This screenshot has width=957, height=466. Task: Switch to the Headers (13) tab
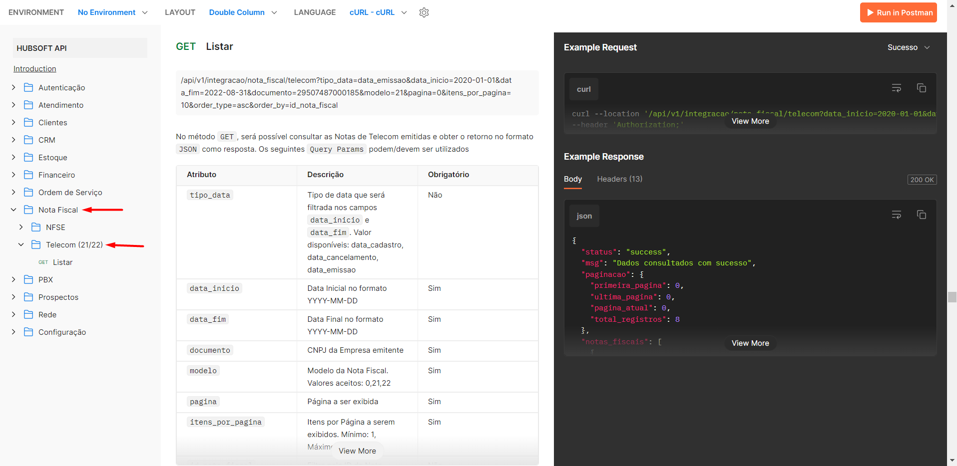(620, 179)
